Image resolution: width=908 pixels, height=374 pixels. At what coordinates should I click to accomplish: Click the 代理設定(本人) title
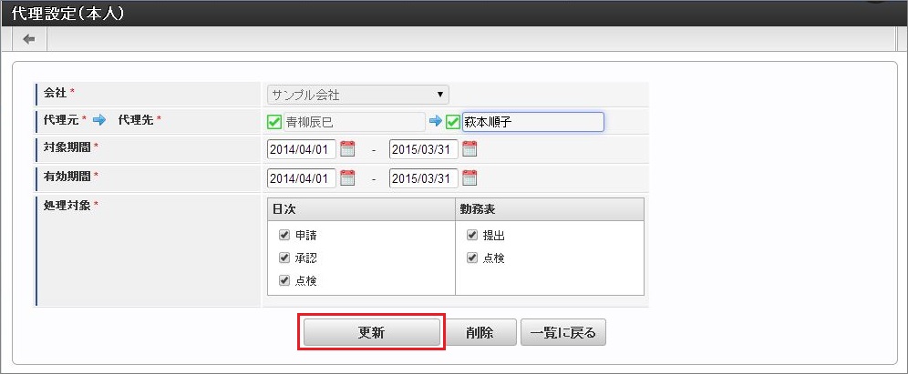(67, 14)
